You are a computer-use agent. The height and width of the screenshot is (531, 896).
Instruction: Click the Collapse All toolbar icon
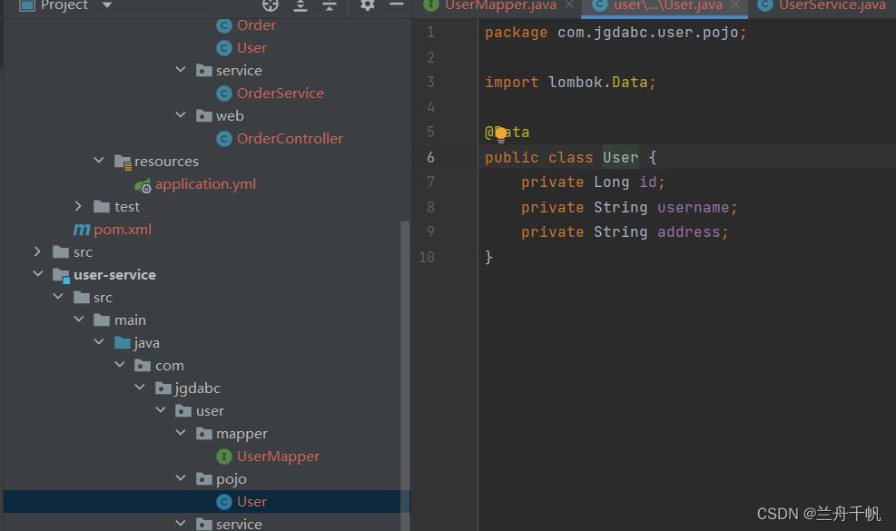tap(330, 5)
